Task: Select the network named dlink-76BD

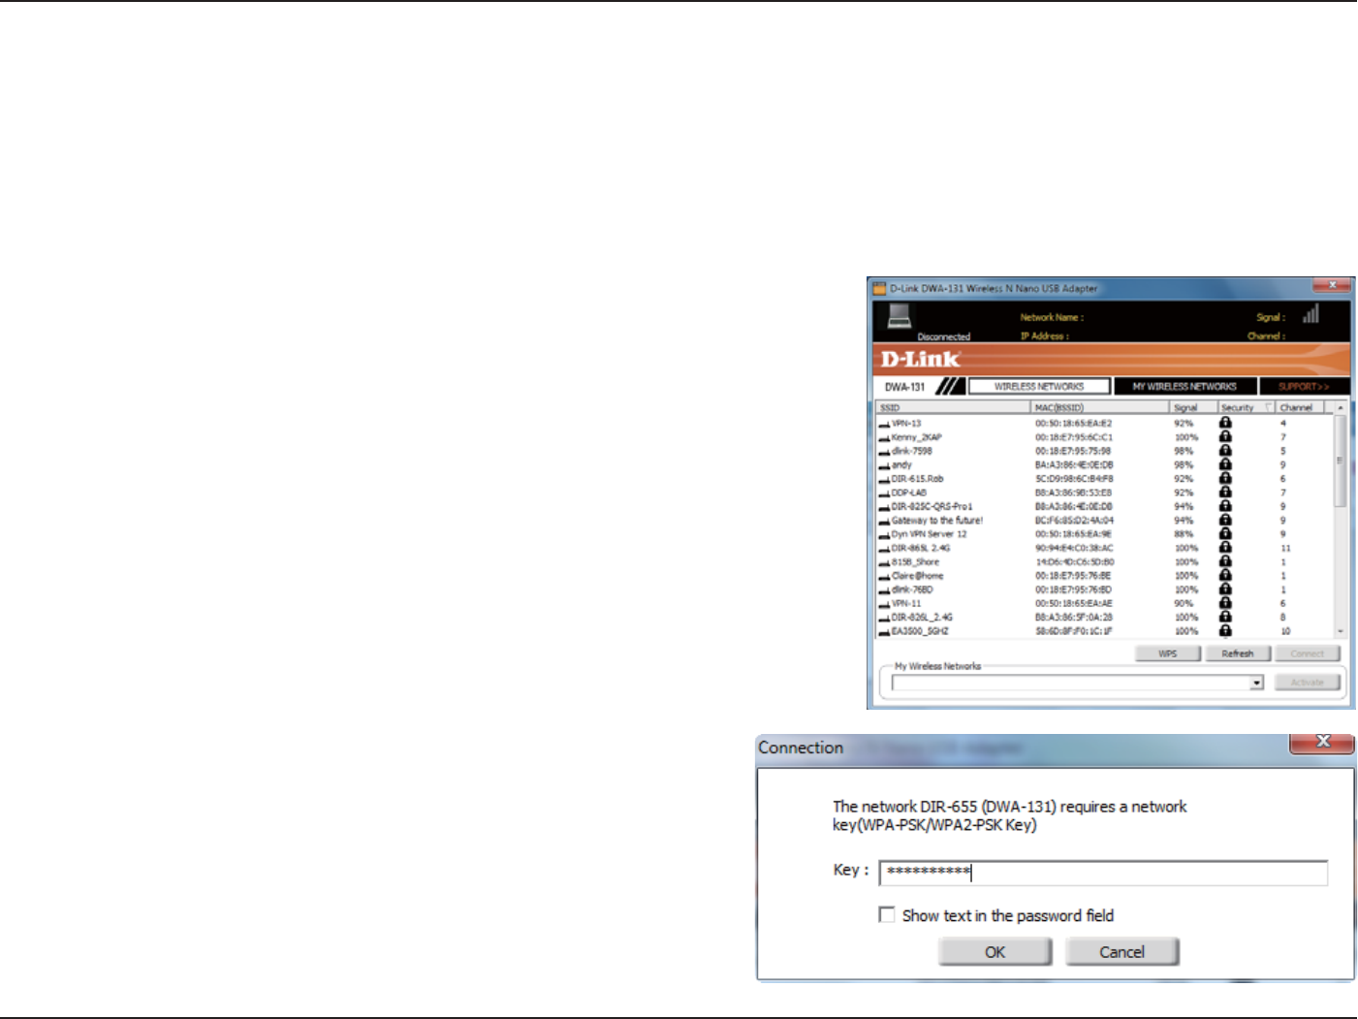Action: pos(912,589)
